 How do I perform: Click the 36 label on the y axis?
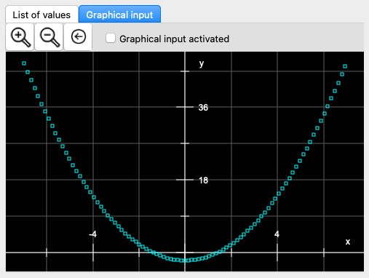(x=203, y=108)
